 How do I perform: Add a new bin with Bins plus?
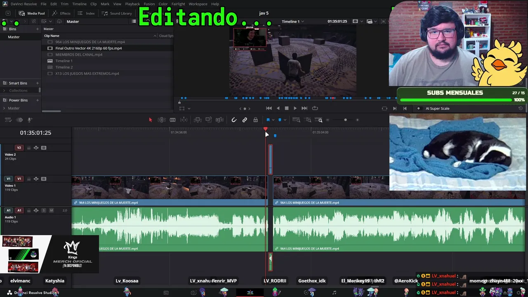click(38, 29)
